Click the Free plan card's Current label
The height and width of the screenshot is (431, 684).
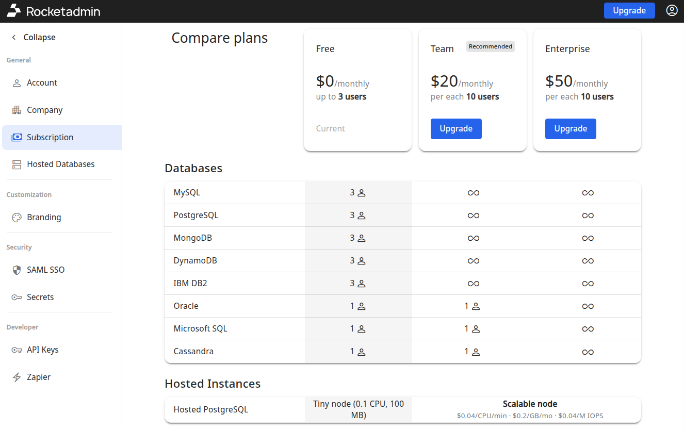[x=330, y=129]
